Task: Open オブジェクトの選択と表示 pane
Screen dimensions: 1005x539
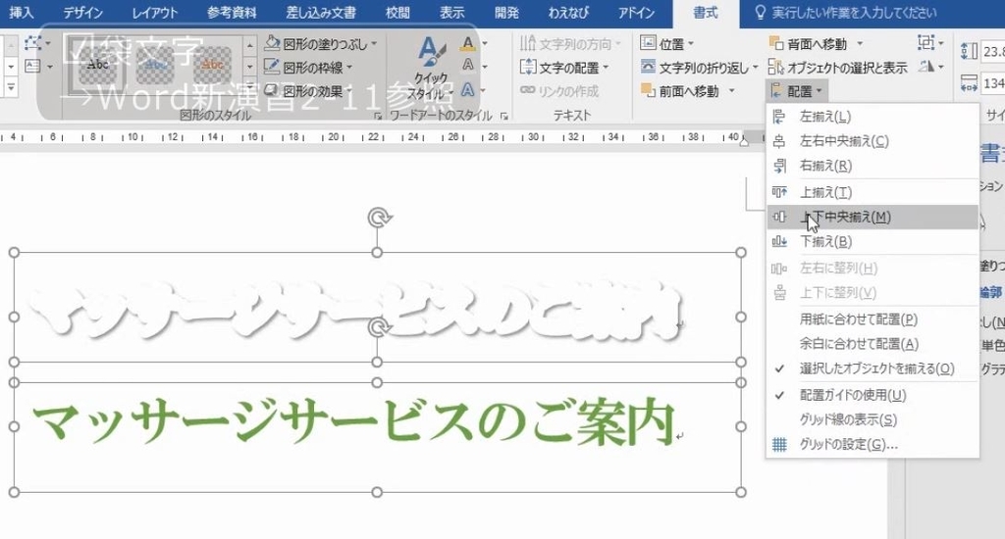Action: tap(838, 68)
